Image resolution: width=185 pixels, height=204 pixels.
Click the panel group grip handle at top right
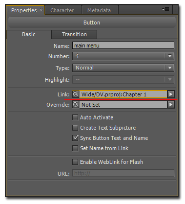175,10
